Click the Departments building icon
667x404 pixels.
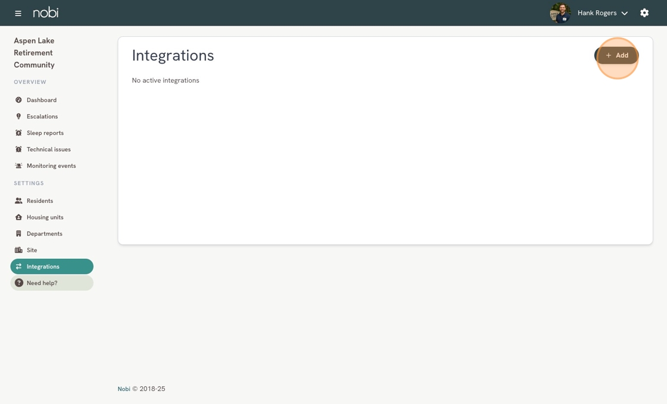(18, 234)
